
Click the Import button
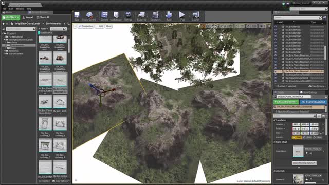(x=28, y=18)
